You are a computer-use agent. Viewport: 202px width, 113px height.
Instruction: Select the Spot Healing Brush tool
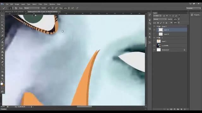(x=2, y=35)
